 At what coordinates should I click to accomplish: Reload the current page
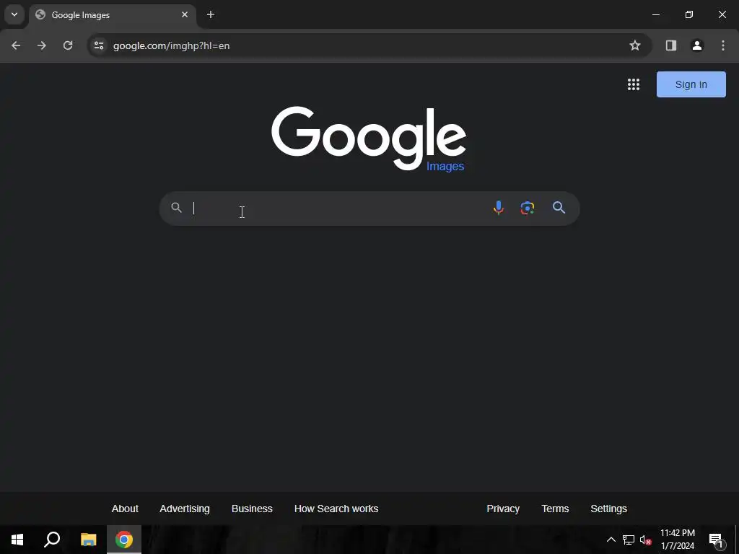[68, 45]
